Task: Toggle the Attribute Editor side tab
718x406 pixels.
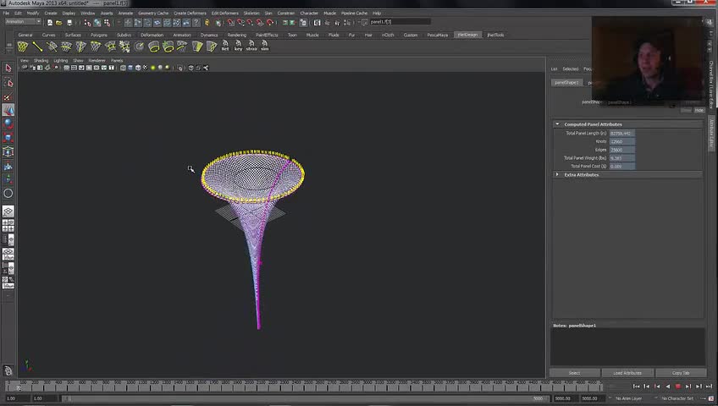Action: (712, 134)
